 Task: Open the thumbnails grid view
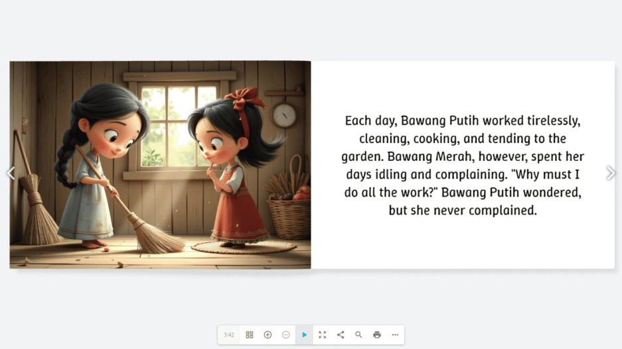click(x=250, y=334)
